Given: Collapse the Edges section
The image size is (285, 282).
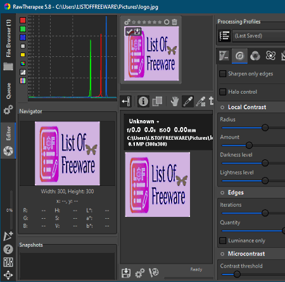Looking at the screenshot, I should click(236, 193).
